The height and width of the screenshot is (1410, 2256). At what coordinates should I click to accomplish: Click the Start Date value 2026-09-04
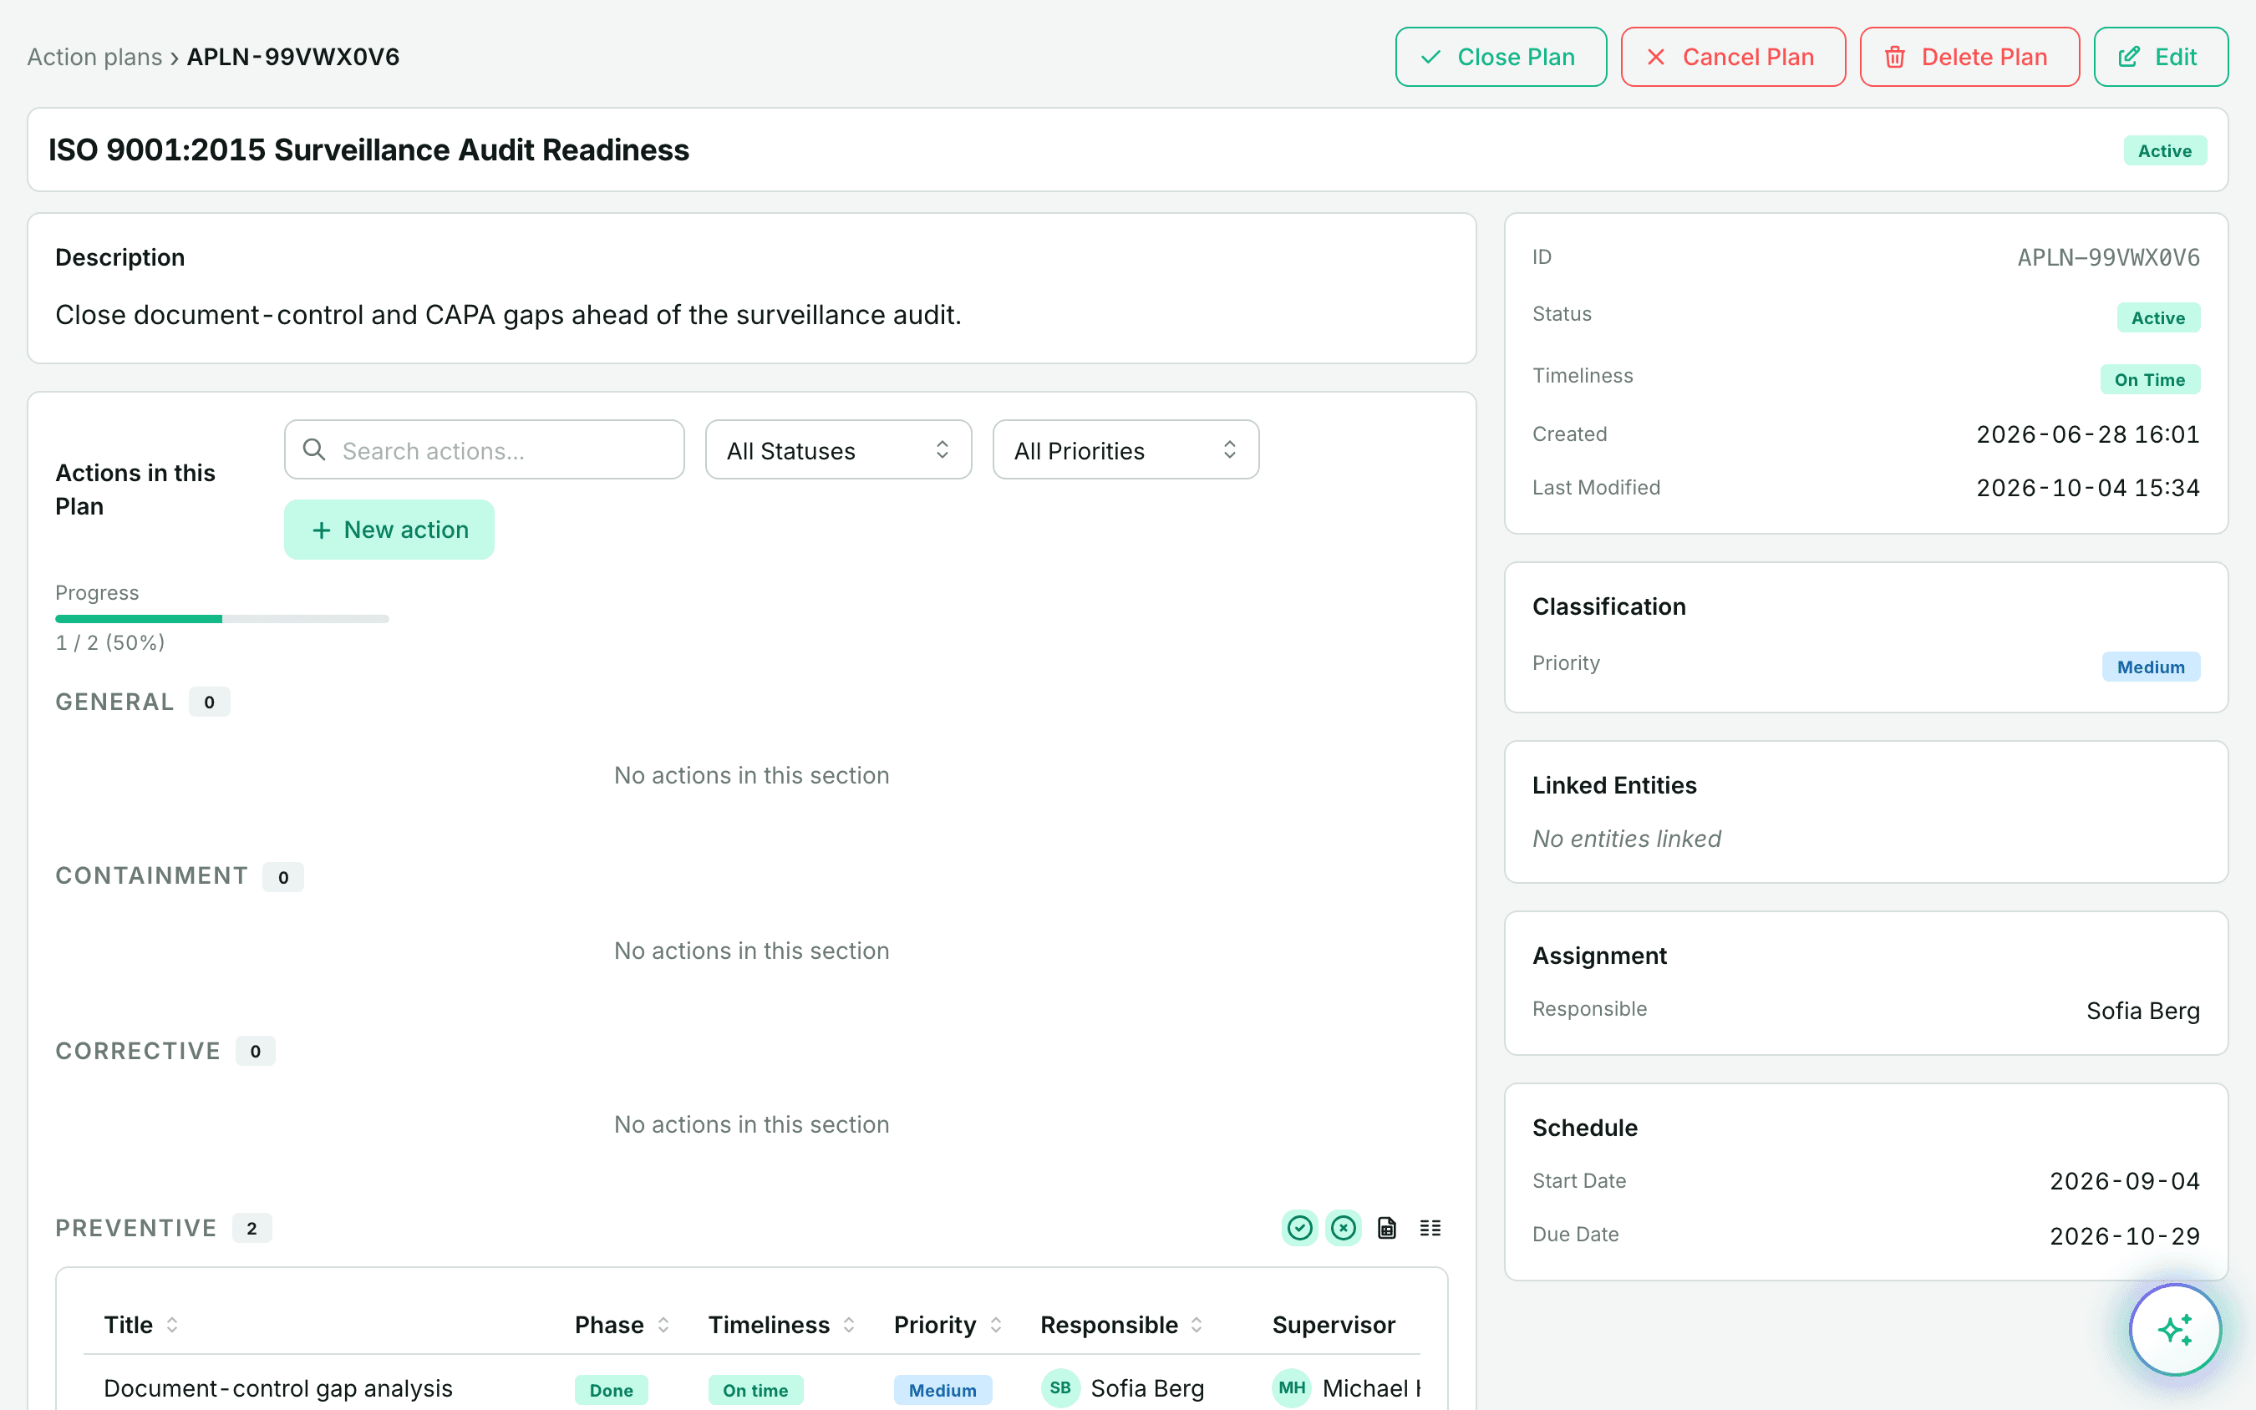click(x=2125, y=1181)
